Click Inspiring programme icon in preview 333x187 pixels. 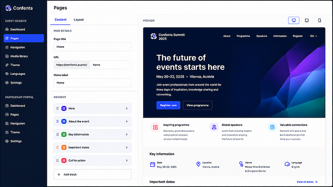155,127
